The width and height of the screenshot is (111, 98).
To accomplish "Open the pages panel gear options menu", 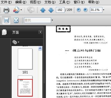I will (x=16, y=42).
